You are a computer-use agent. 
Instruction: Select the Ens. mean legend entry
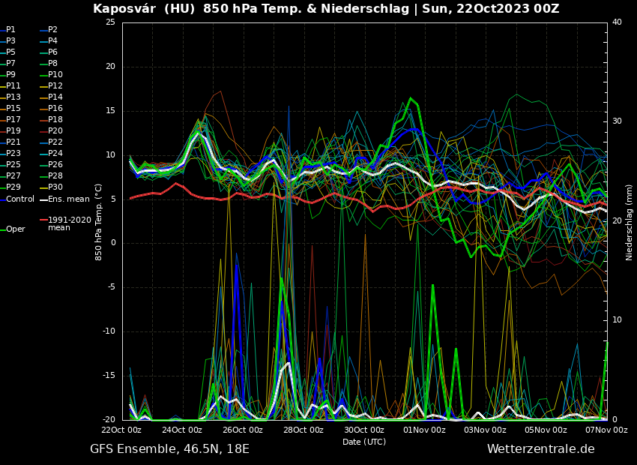(x=68, y=199)
